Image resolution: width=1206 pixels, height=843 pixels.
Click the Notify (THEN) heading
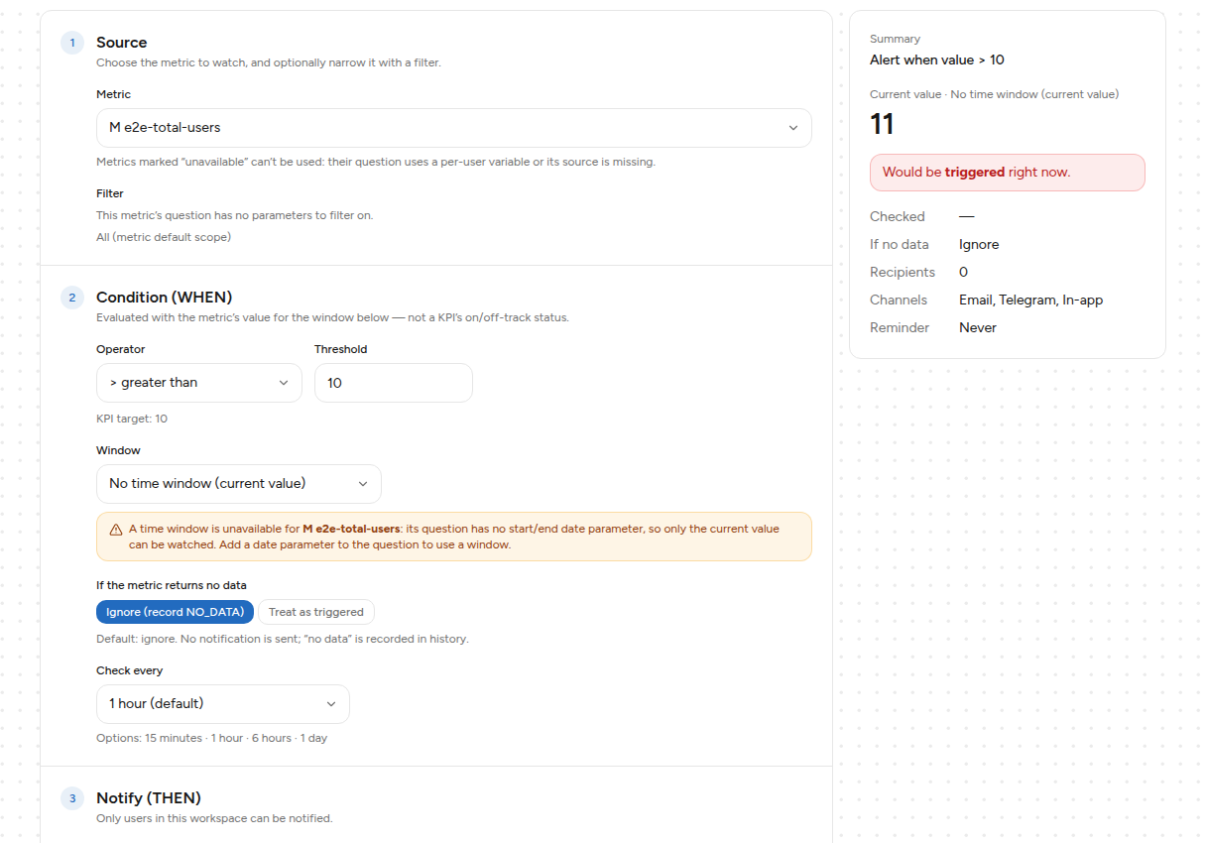pyautogui.click(x=148, y=798)
